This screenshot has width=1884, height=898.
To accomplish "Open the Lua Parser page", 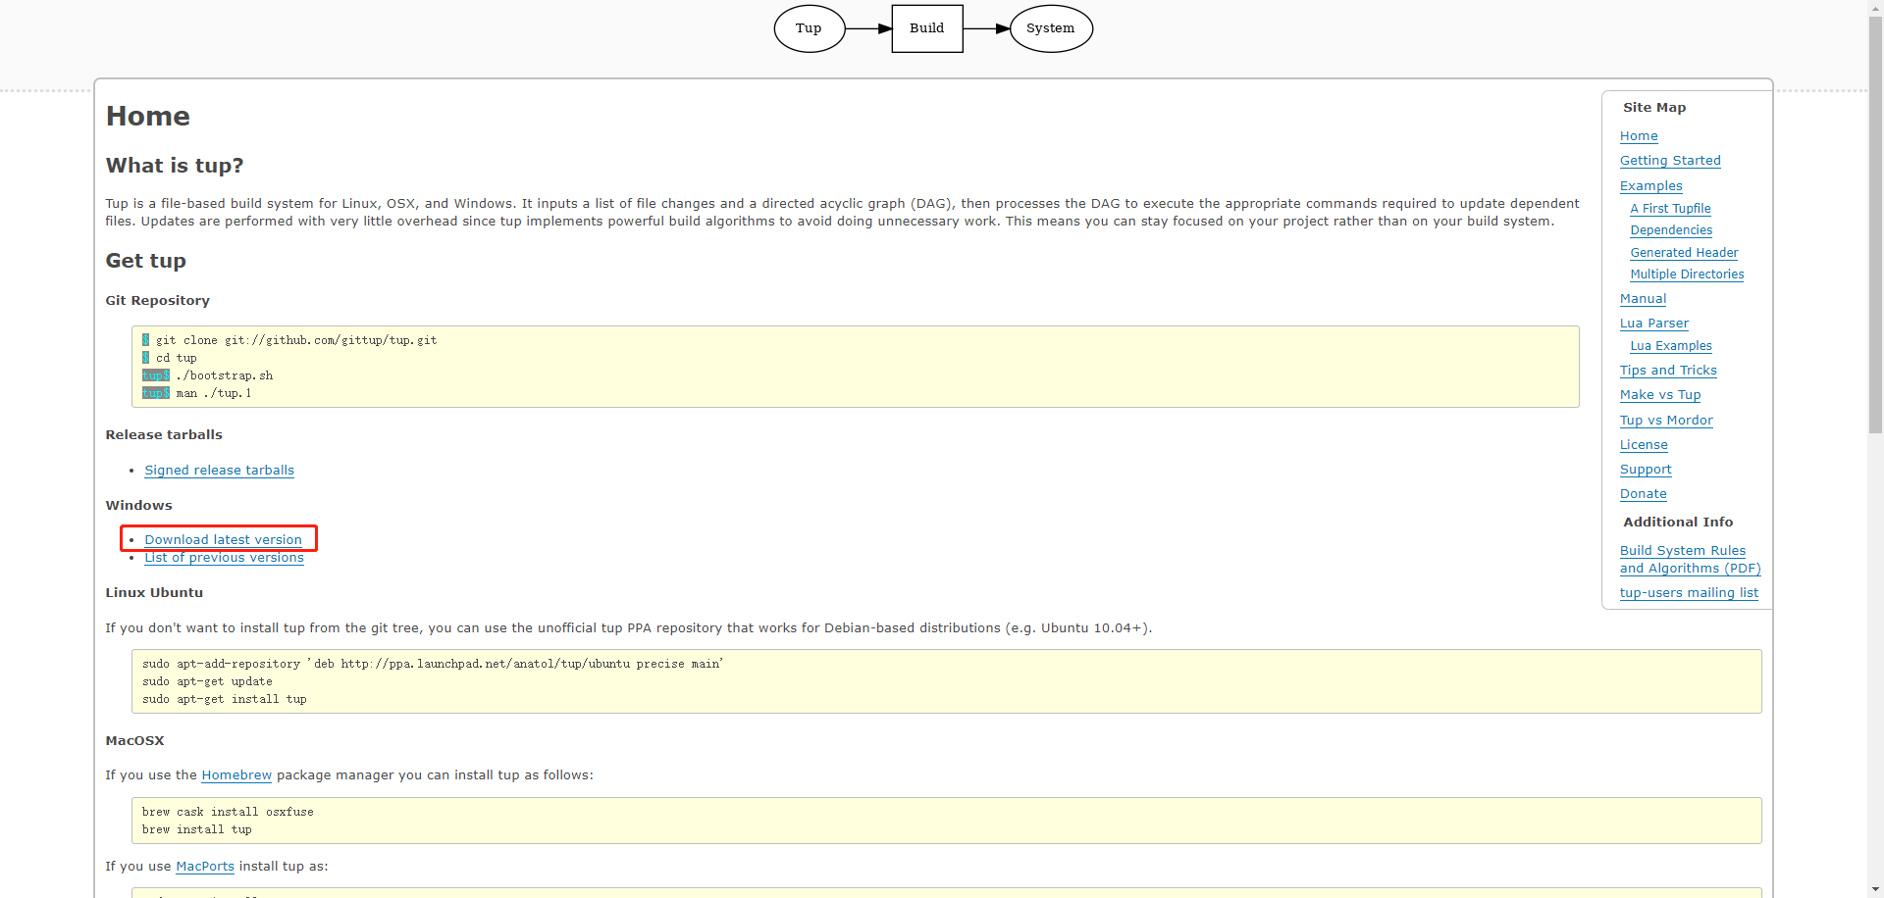I will [x=1654, y=324].
